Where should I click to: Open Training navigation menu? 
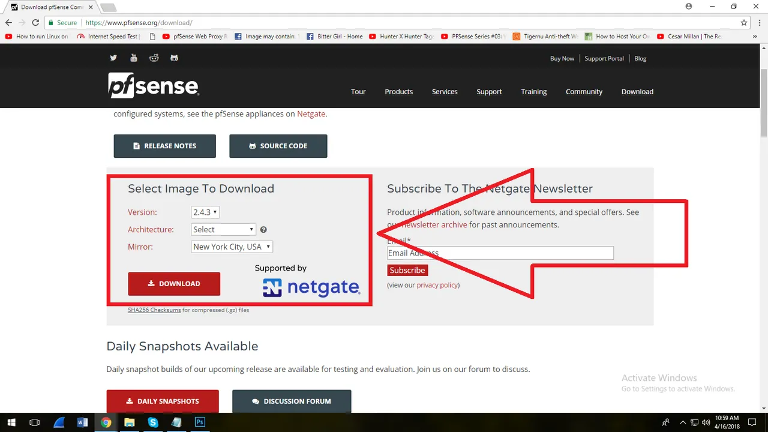[x=534, y=92]
